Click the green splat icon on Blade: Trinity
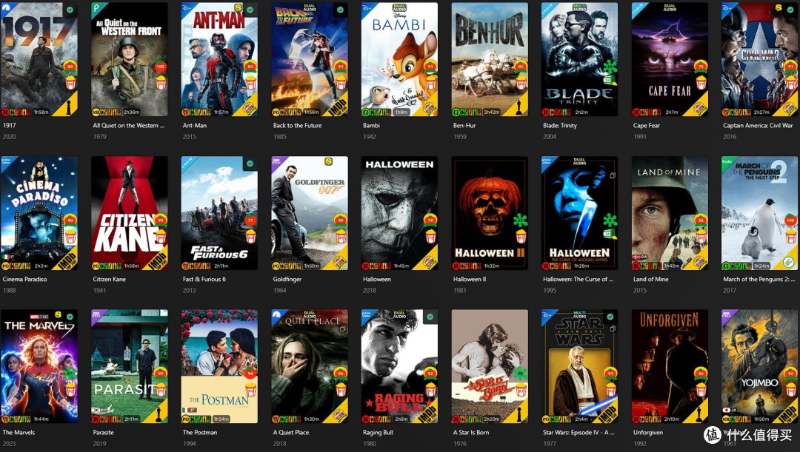 610,67
